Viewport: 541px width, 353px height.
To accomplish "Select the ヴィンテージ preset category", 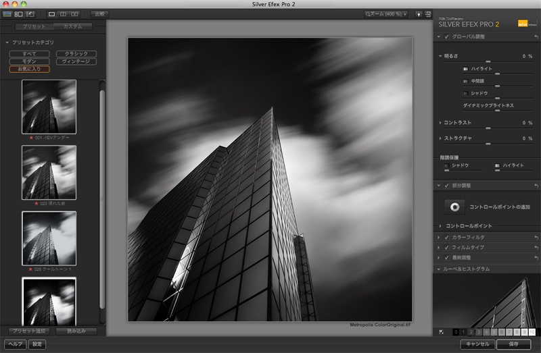I will [76, 61].
